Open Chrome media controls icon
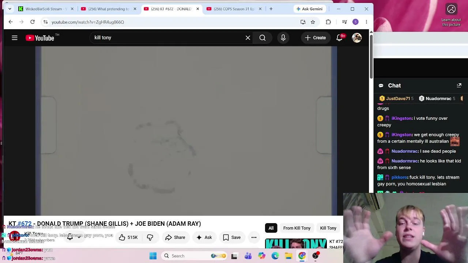Viewport: 468px width, 263px height. tap(344, 22)
